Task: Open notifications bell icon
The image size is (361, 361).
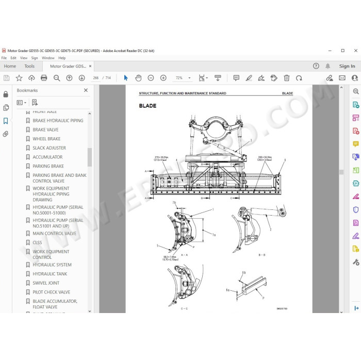Action: click(x=327, y=66)
